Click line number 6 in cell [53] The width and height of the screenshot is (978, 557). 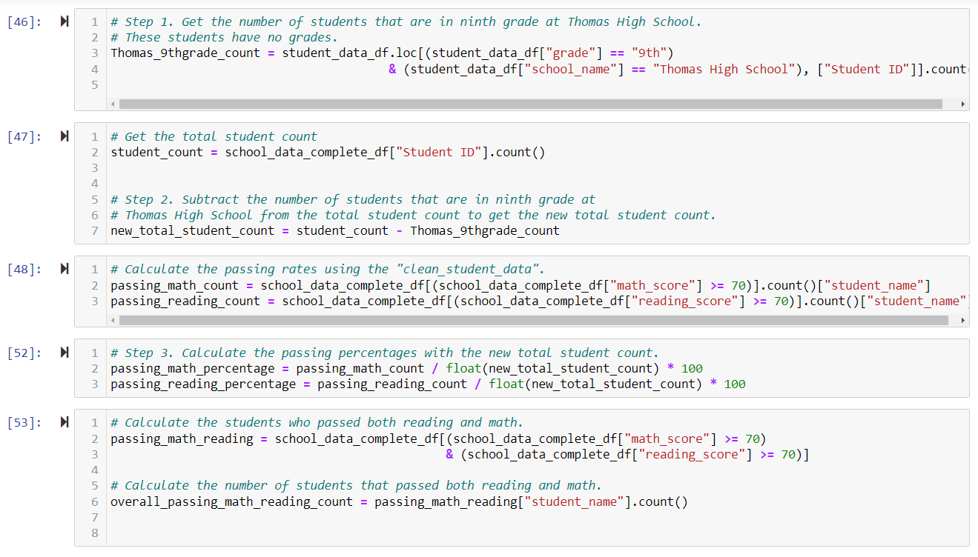[95, 501]
